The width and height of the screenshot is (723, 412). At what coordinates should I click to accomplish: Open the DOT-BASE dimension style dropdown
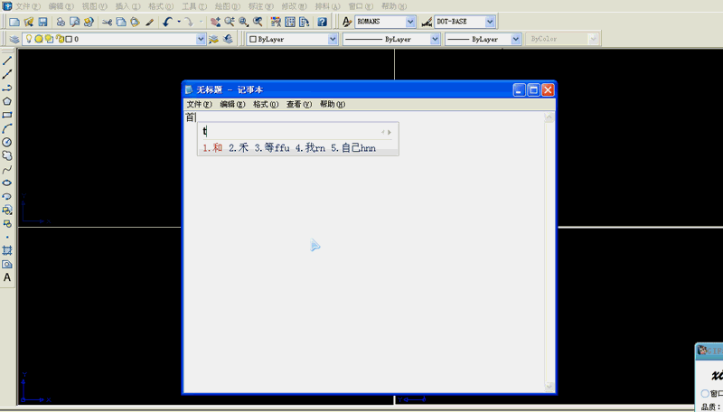pos(490,22)
